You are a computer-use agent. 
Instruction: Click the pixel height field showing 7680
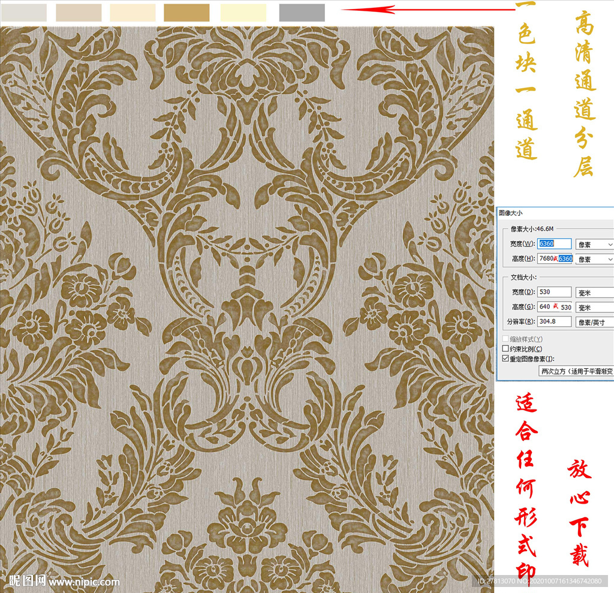[x=555, y=258]
